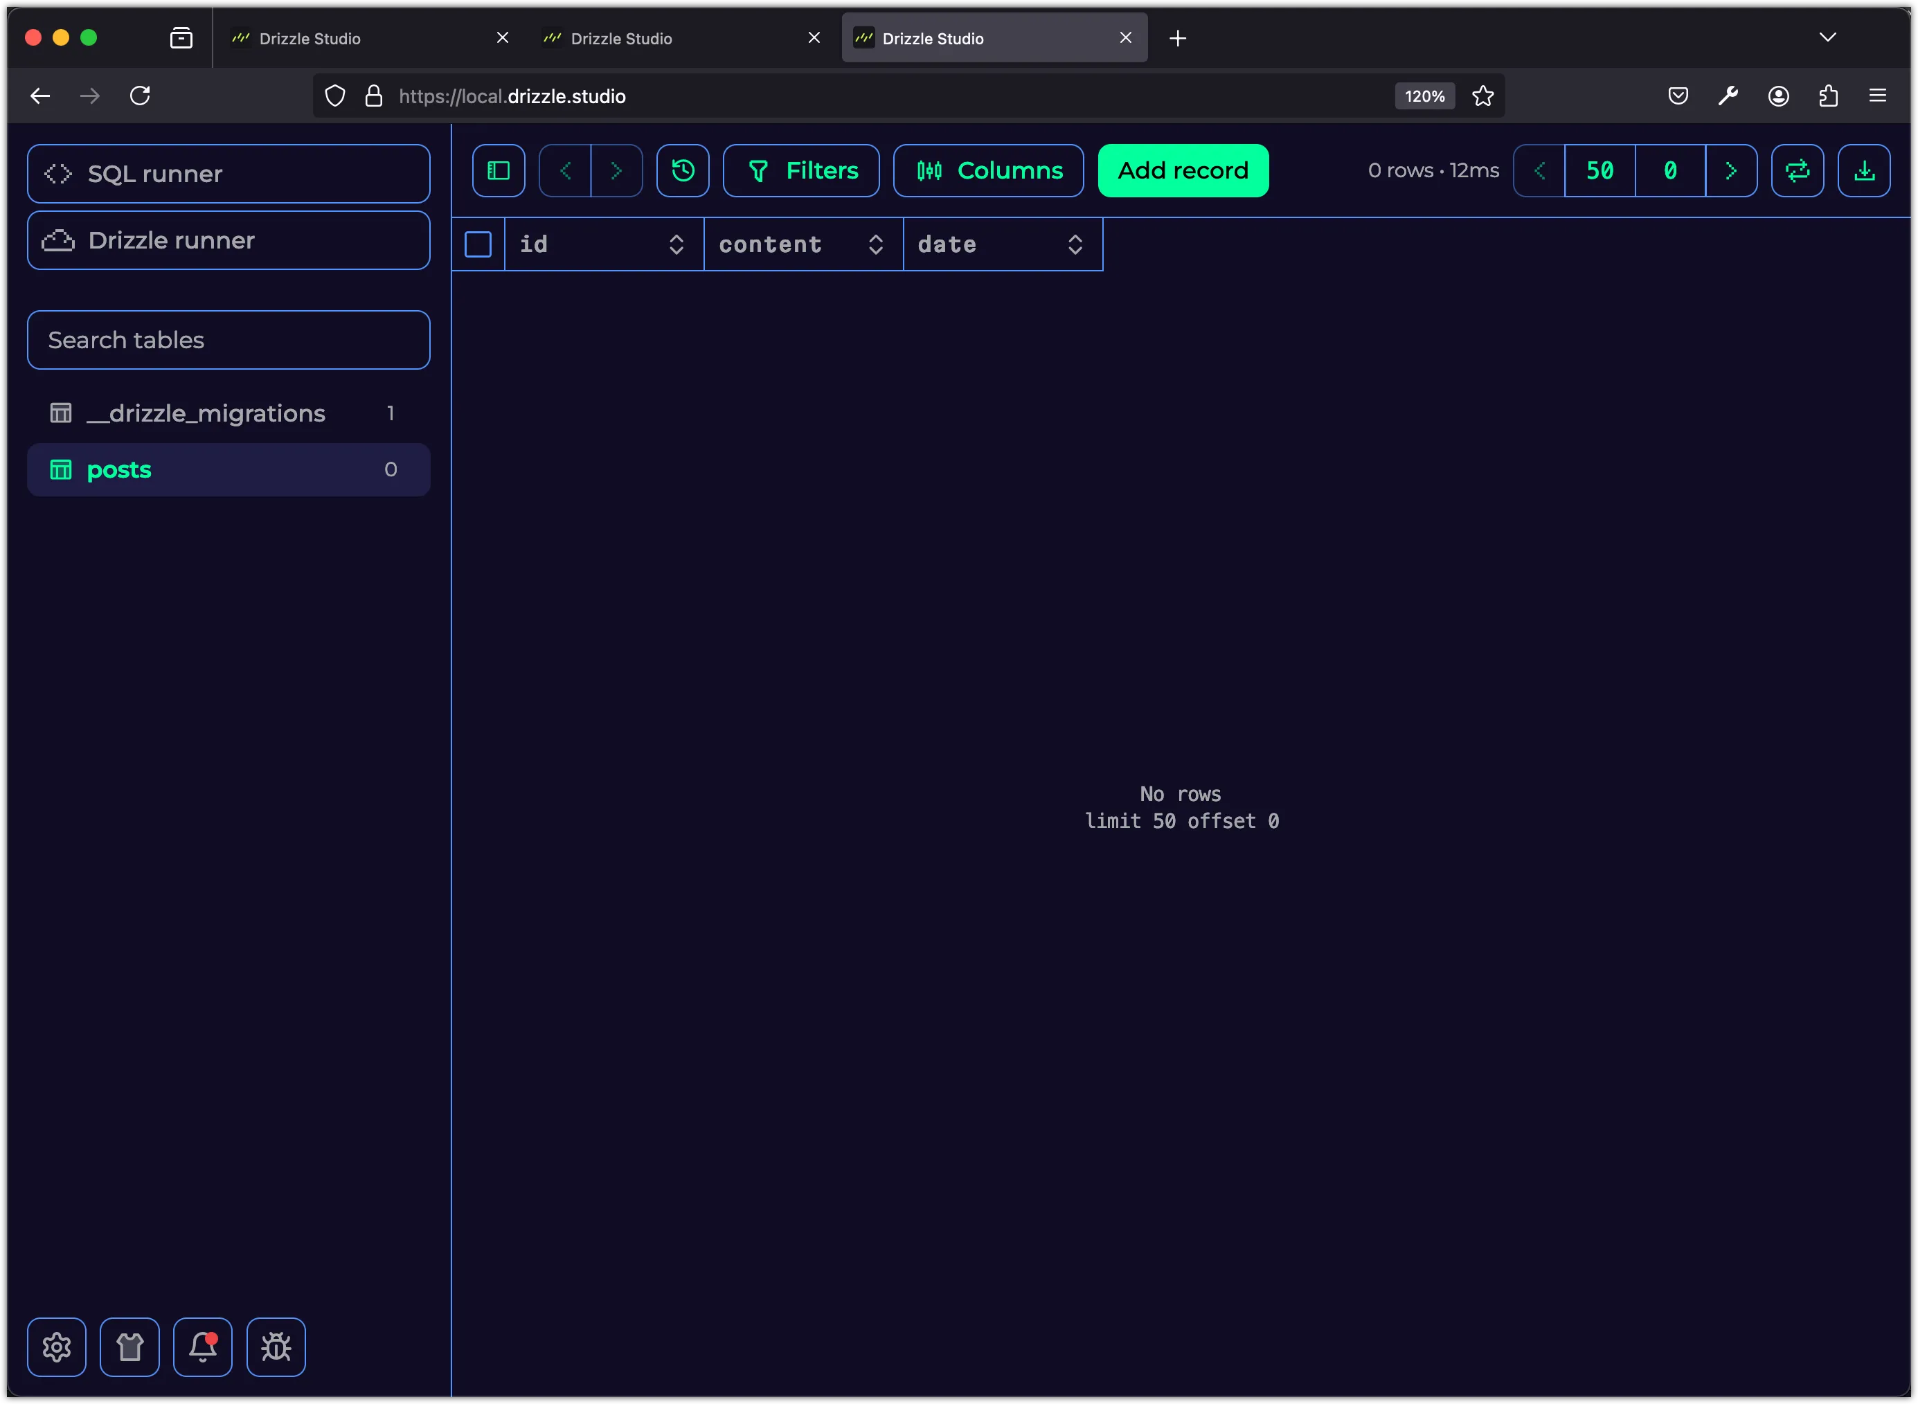Bookmark this page with the star
The image size is (1918, 1404).
pos(1483,96)
